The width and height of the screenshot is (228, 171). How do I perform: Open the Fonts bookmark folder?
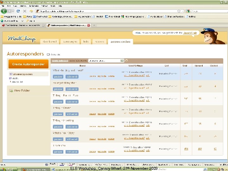pos(28,16)
